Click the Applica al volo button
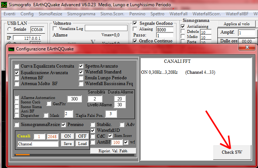258x168 pixels. [x=237, y=23]
